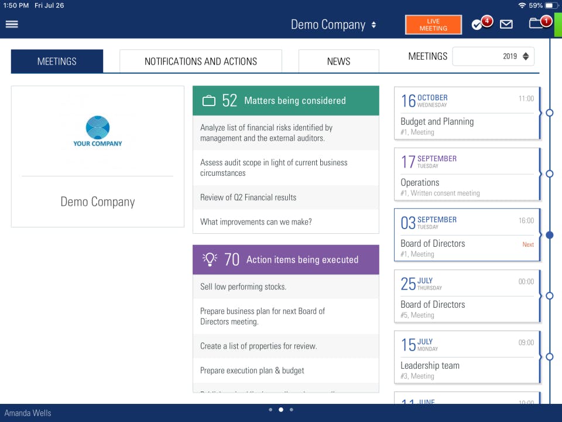Go to third page indicator dot
The width and height of the screenshot is (562, 422).
292,410
